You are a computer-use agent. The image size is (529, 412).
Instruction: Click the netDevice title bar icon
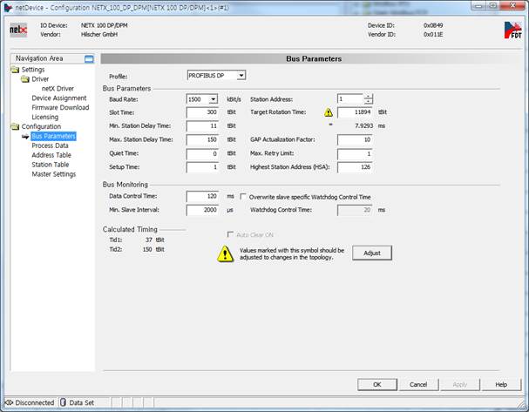[8, 8]
